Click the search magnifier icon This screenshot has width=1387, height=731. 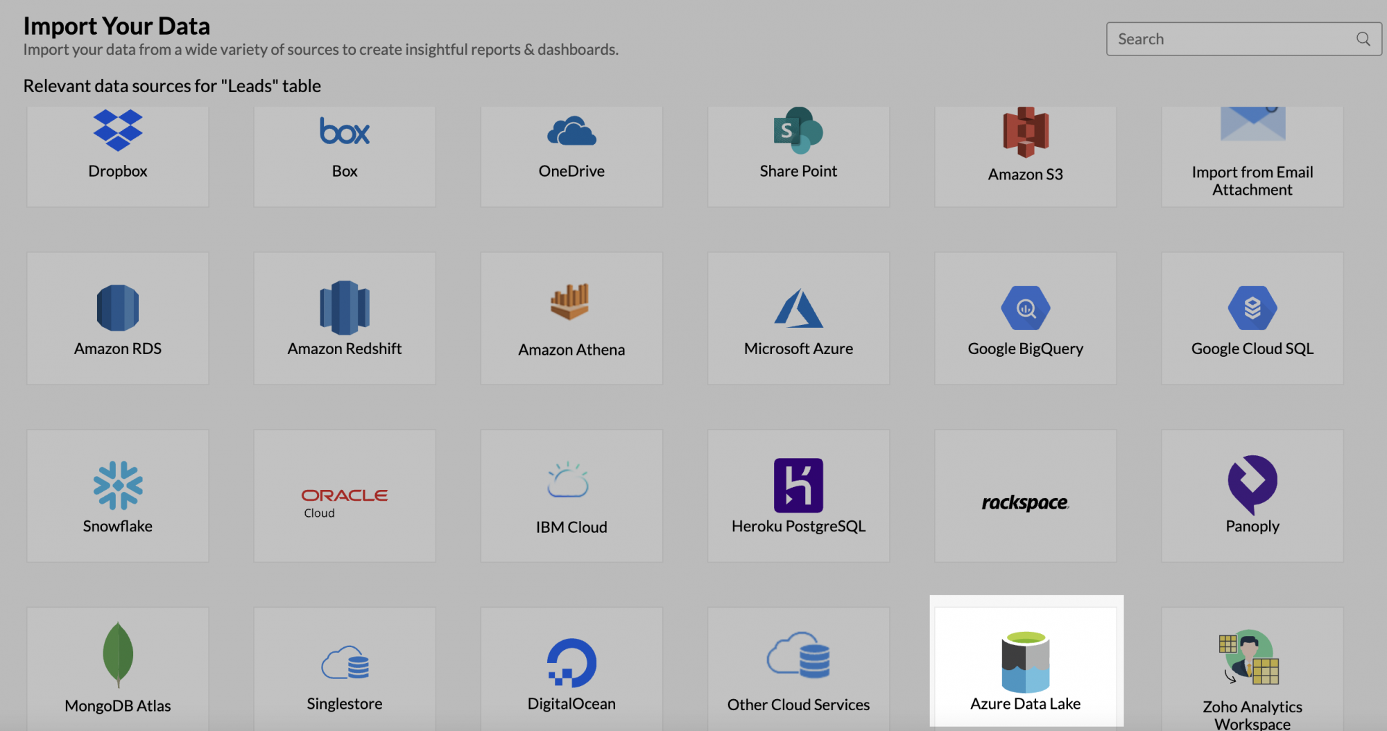(1363, 39)
